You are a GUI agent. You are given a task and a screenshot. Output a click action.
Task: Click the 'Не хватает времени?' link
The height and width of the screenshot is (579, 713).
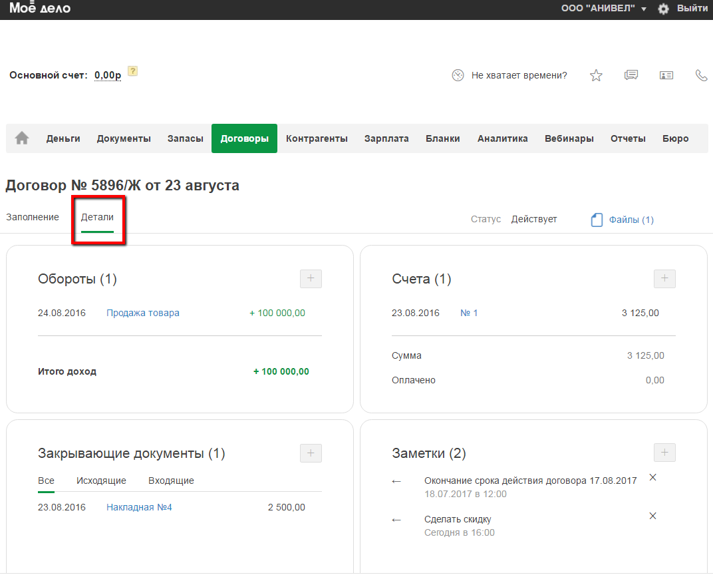tap(519, 75)
